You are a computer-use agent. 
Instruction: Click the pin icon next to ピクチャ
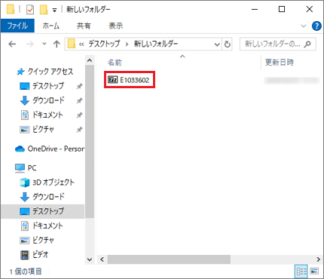(79, 130)
